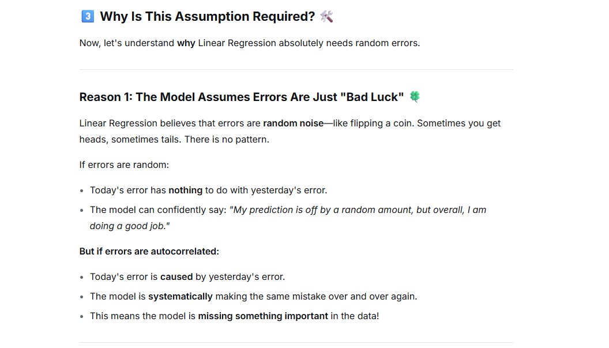This screenshot has height=348, width=609.
Task: Click the 'If errors are random:' line
Action: click(x=125, y=165)
